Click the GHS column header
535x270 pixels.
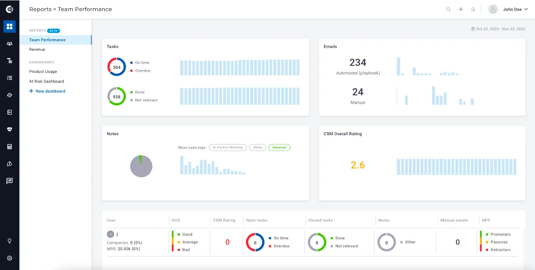tap(176, 220)
